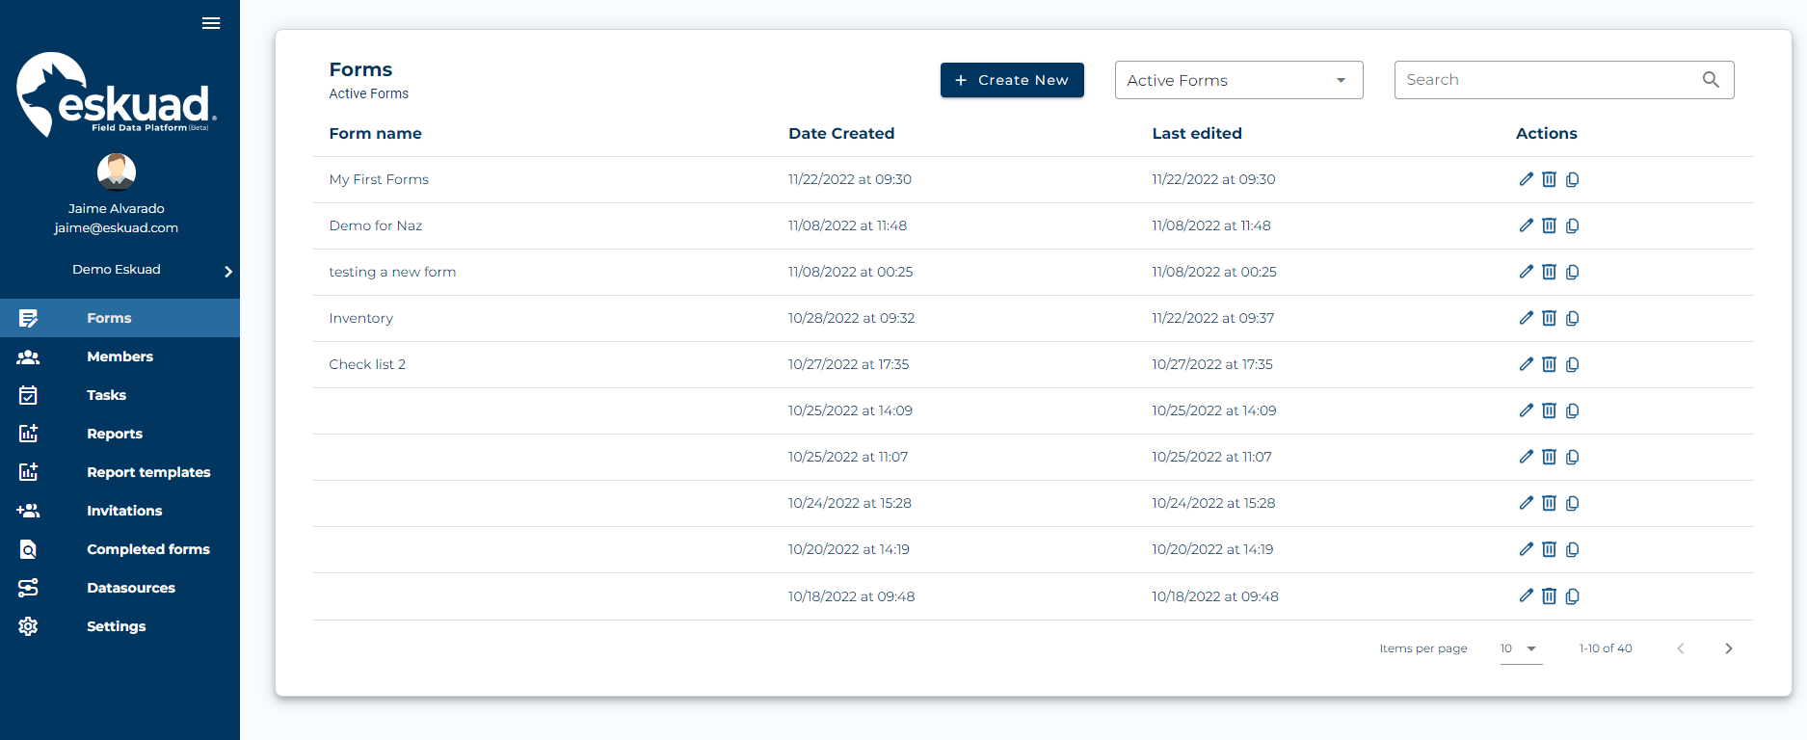
Task: Click the search magnifier icon
Action: [1711, 80]
